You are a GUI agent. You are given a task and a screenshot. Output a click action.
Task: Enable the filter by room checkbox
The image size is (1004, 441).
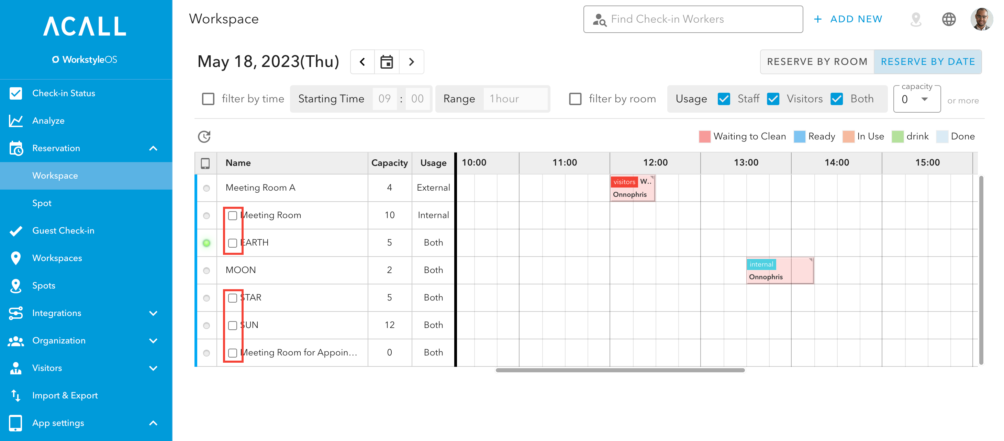575,99
